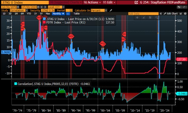Open chart settings gear icon
The width and height of the screenshot is (188, 113).
pos(185,14)
